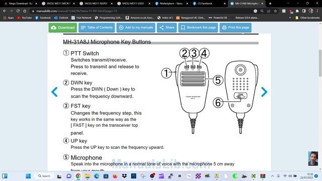Click the green Download button

(x=63, y=28)
